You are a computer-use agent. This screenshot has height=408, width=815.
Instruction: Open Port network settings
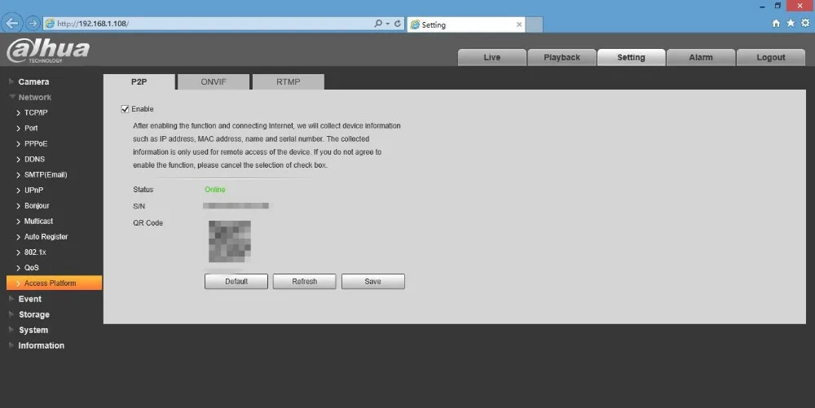[x=31, y=128]
